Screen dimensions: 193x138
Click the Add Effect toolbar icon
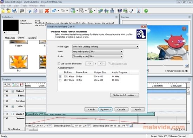click(x=73, y=11)
